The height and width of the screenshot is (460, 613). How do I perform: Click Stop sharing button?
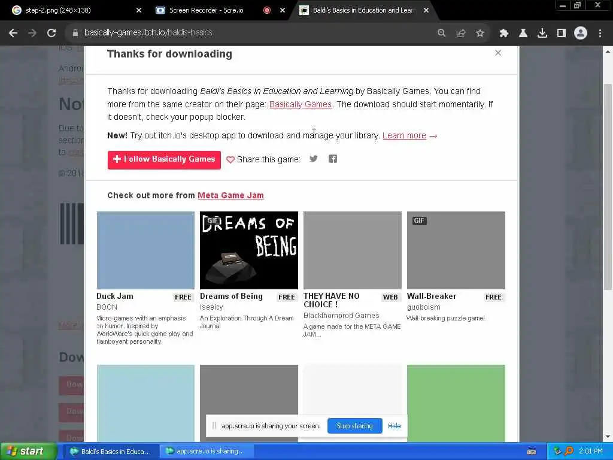pos(354,426)
